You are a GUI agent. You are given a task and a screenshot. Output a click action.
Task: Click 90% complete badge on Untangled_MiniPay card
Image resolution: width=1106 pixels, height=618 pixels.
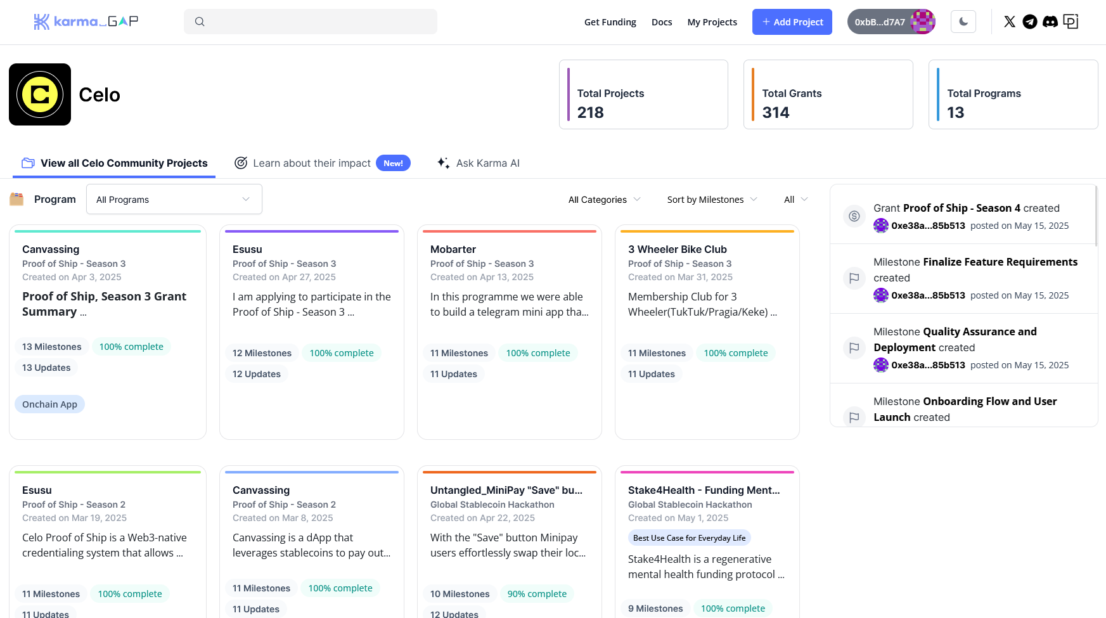click(x=537, y=594)
